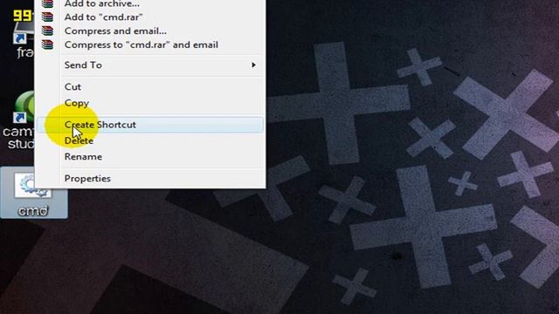Expand the Send To submenu arrow
Screen dimensions: 559x314
point(253,65)
